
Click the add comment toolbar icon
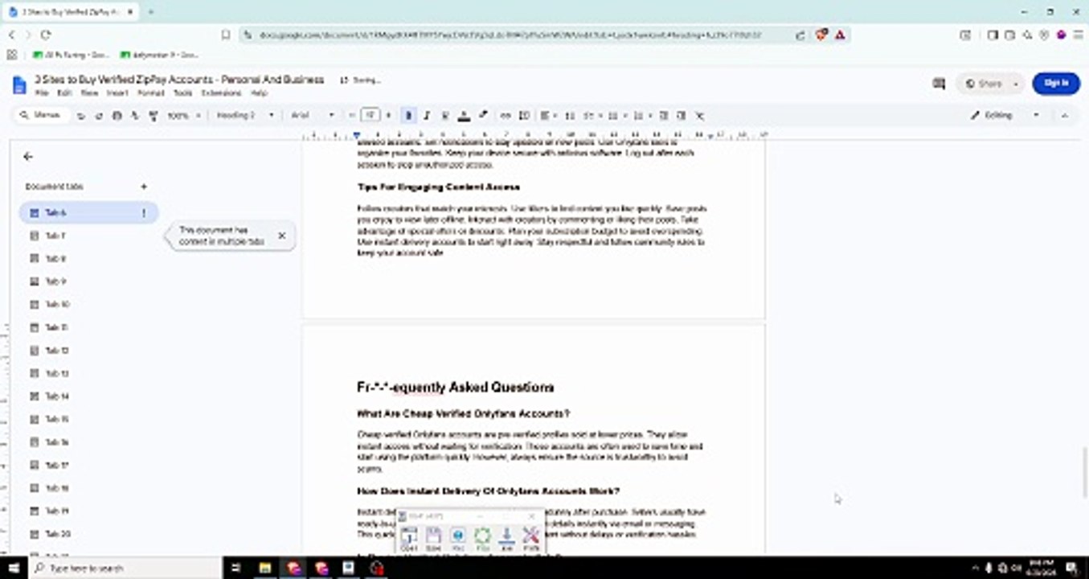click(x=524, y=116)
